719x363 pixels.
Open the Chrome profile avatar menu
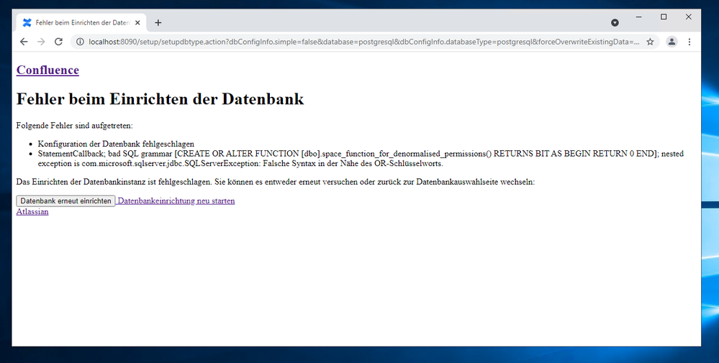pos(671,42)
